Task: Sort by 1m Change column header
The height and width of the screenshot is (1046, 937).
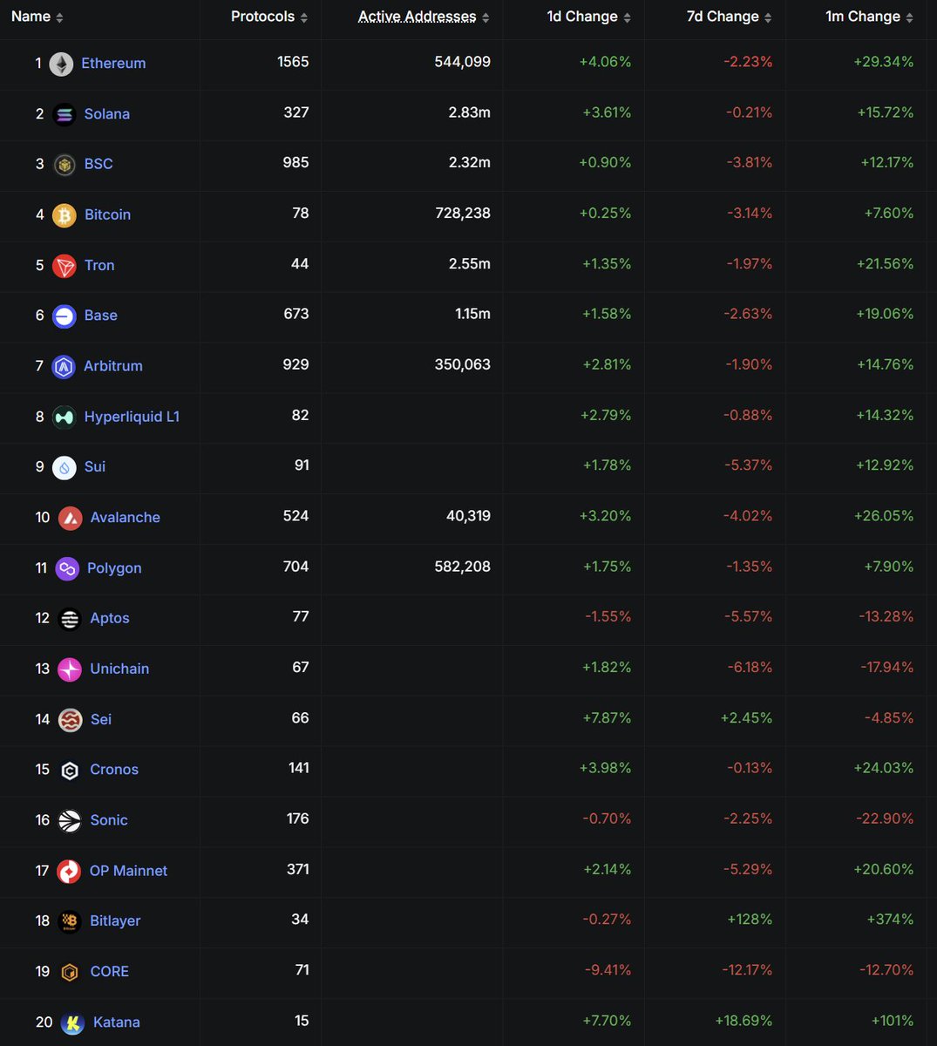Action: [870, 17]
